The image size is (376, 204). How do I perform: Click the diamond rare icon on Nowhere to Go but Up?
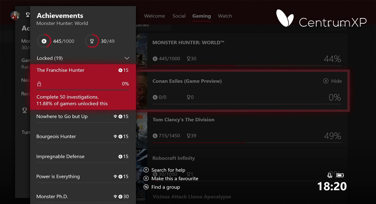115,116
